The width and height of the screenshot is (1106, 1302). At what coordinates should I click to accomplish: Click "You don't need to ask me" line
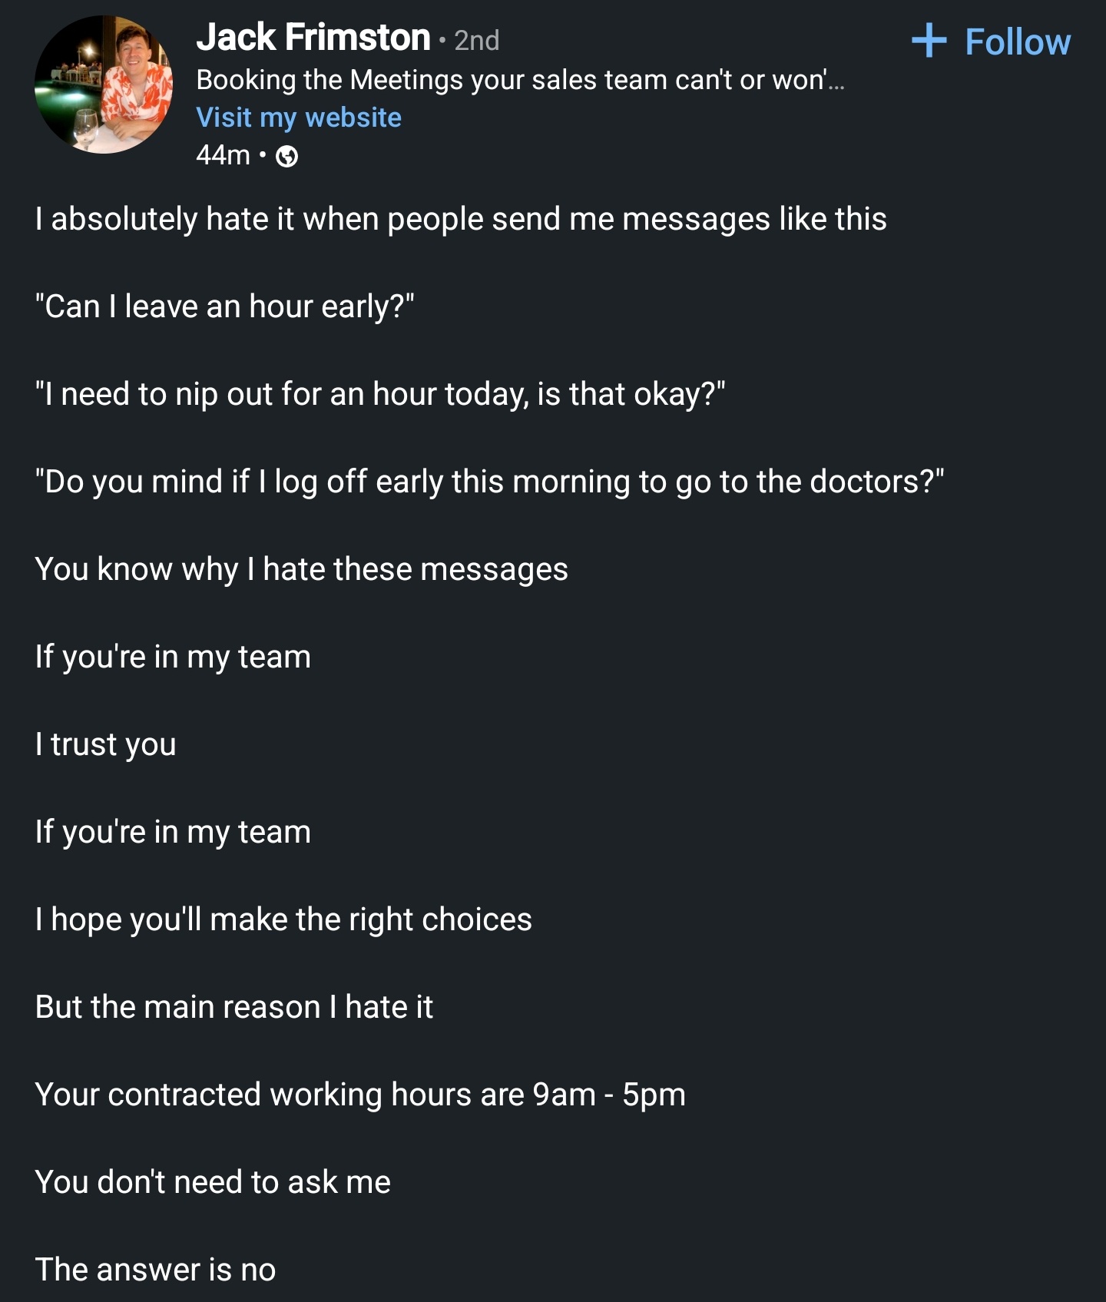click(x=213, y=1182)
